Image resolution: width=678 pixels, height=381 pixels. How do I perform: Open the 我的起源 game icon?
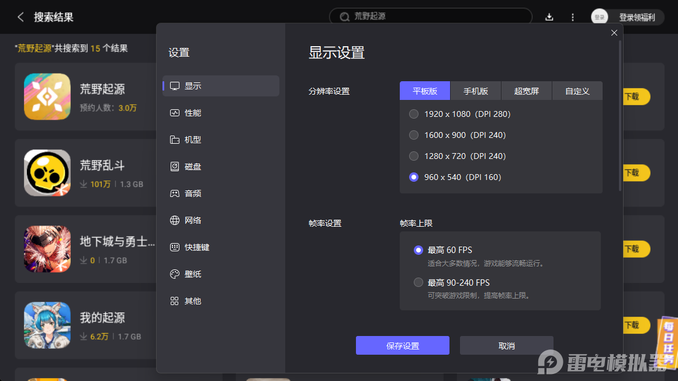(47, 325)
